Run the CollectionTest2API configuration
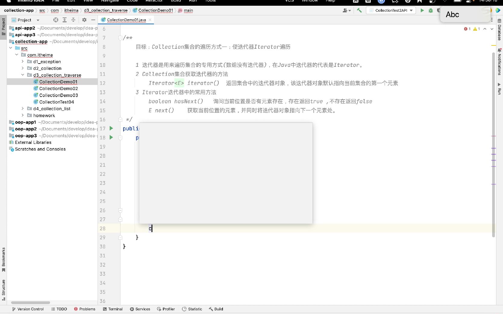Image resolution: width=503 pixels, height=314 pixels. click(x=422, y=10)
